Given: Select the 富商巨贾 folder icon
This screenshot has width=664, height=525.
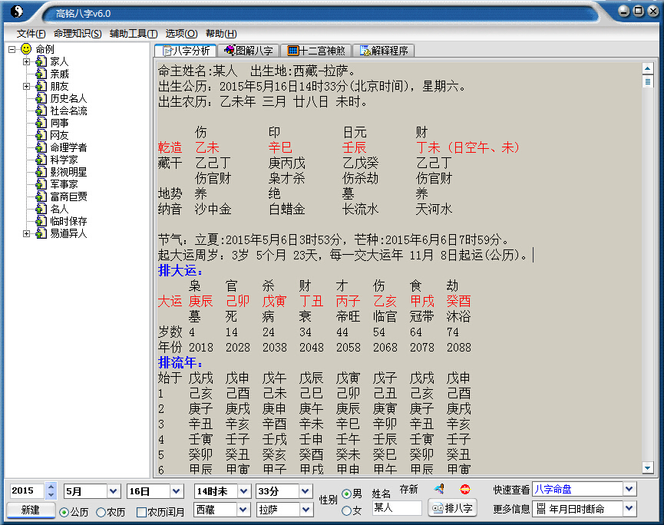Looking at the screenshot, I should pos(41,196).
